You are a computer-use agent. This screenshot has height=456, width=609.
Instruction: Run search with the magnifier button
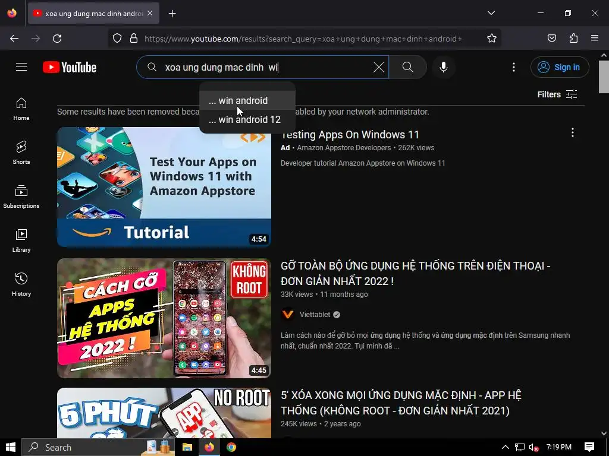pyautogui.click(x=408, y=67)
